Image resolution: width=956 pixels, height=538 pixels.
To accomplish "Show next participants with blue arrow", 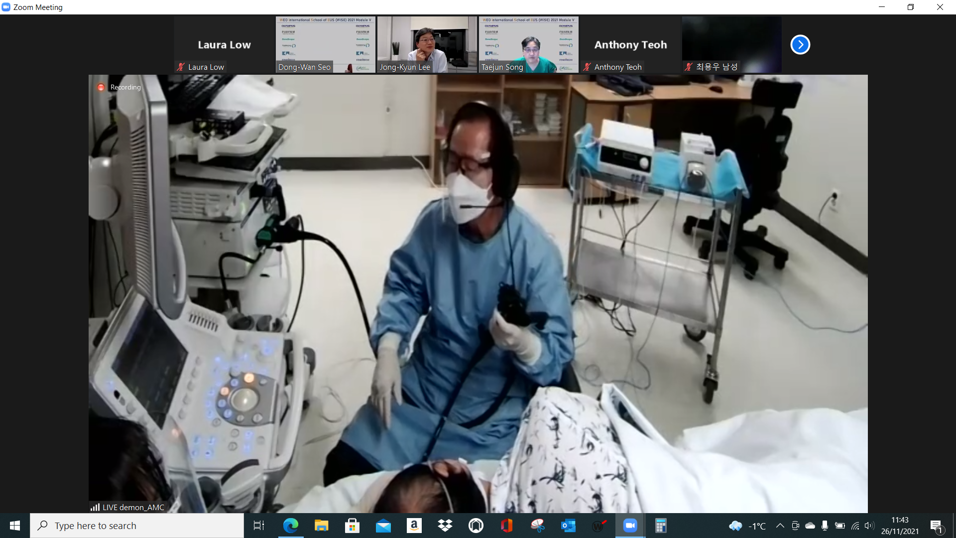I will pyautogui.click(x=800, y=45).
